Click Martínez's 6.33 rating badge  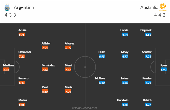click(6, 70)
